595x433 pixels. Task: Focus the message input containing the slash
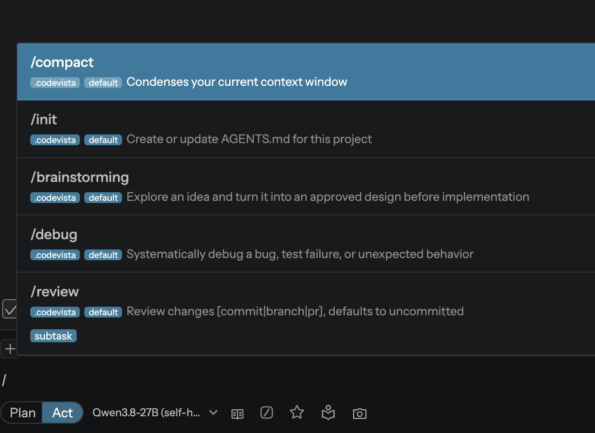coord(297,380)
